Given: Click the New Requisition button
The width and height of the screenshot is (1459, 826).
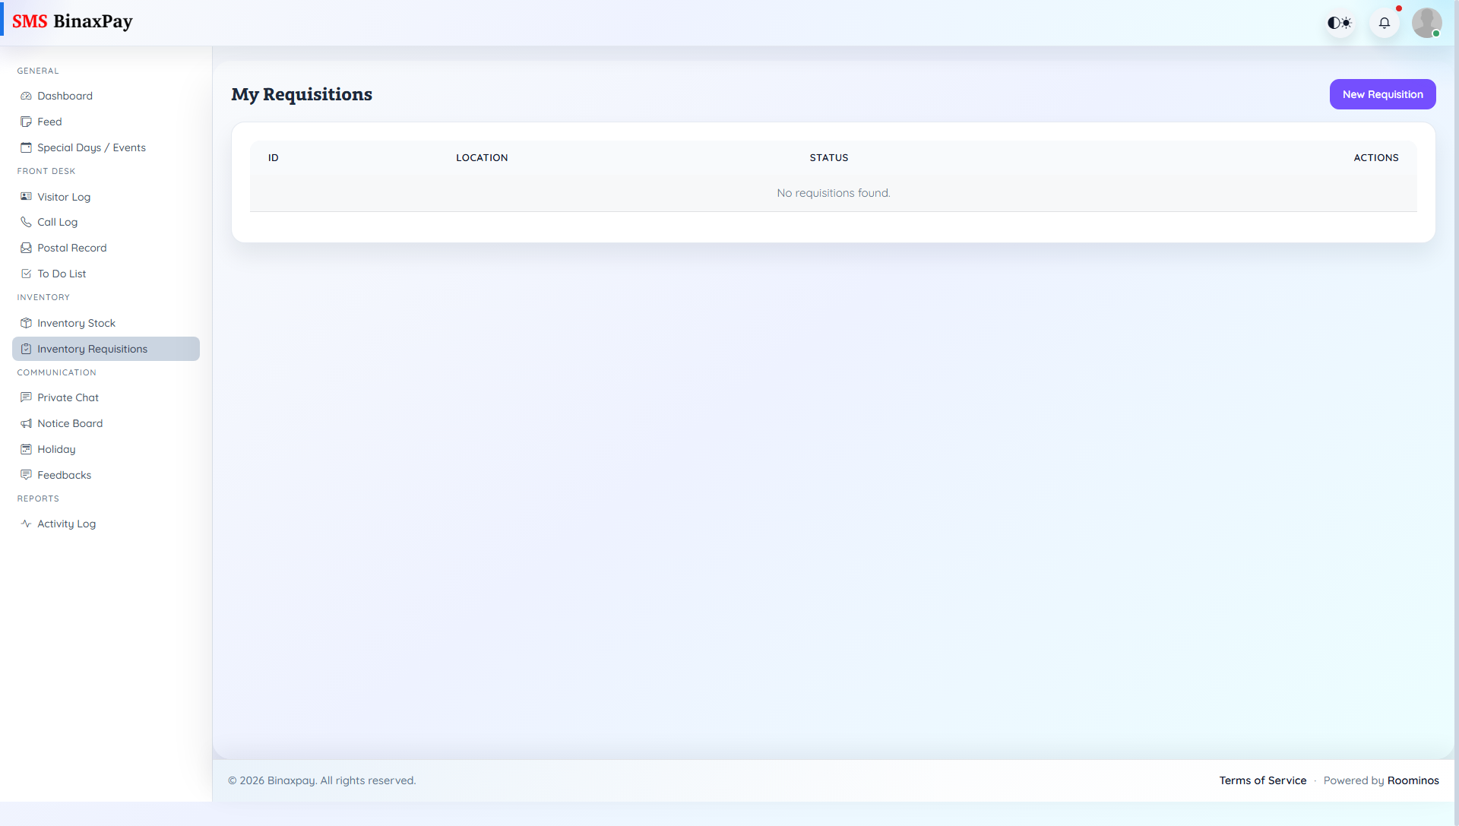Looking at the screenshot, I should tap(1382, 94).
